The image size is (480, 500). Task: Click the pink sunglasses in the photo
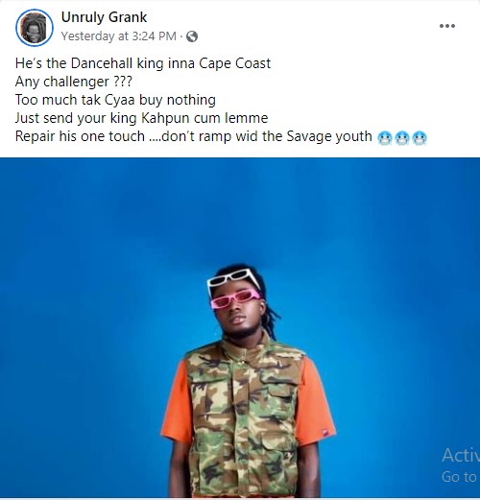point(235,298)
